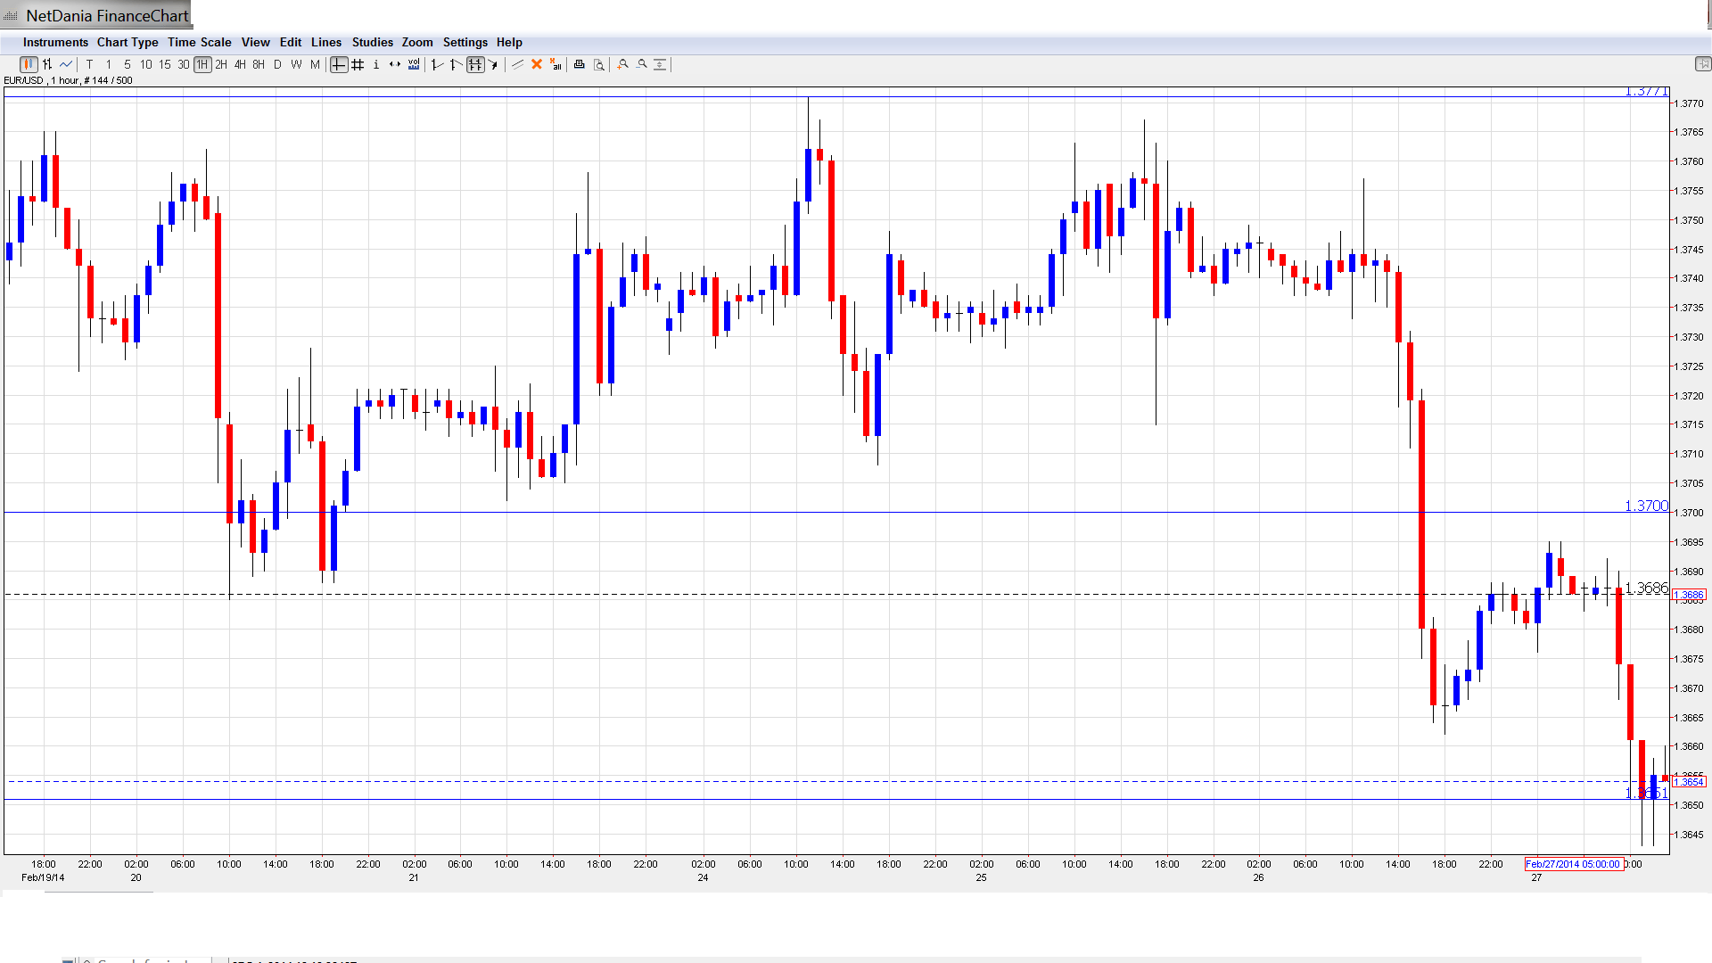Toggle the volume display icon
Viewport: 1712px width, 963px height.
414,64
